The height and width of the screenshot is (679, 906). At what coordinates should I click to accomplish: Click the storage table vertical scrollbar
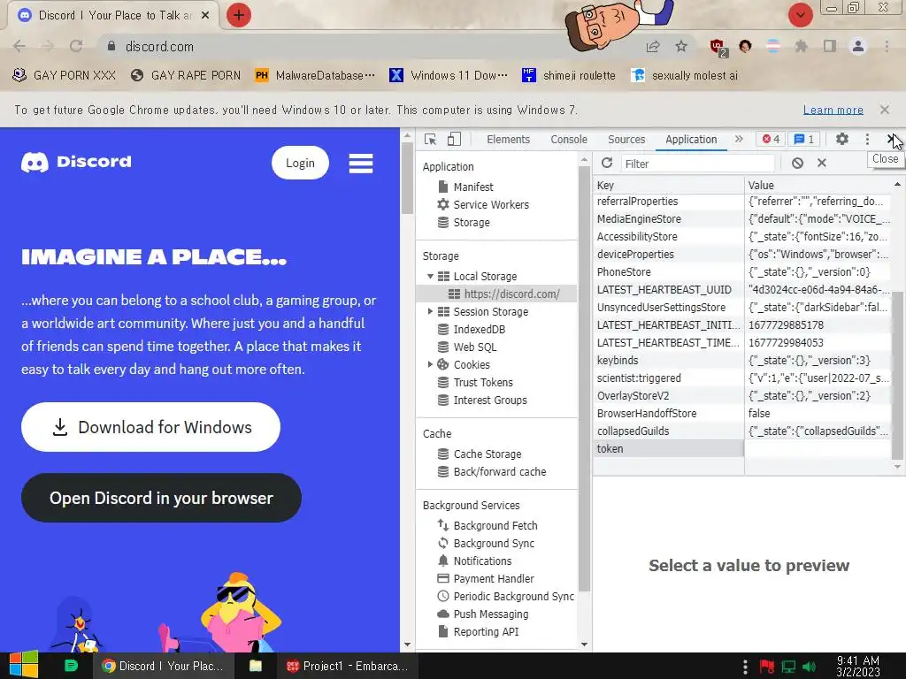point(897,377)
